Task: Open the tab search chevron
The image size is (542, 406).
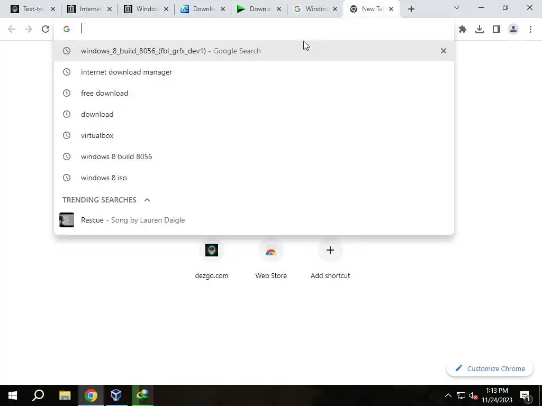Action: (457, 7)
